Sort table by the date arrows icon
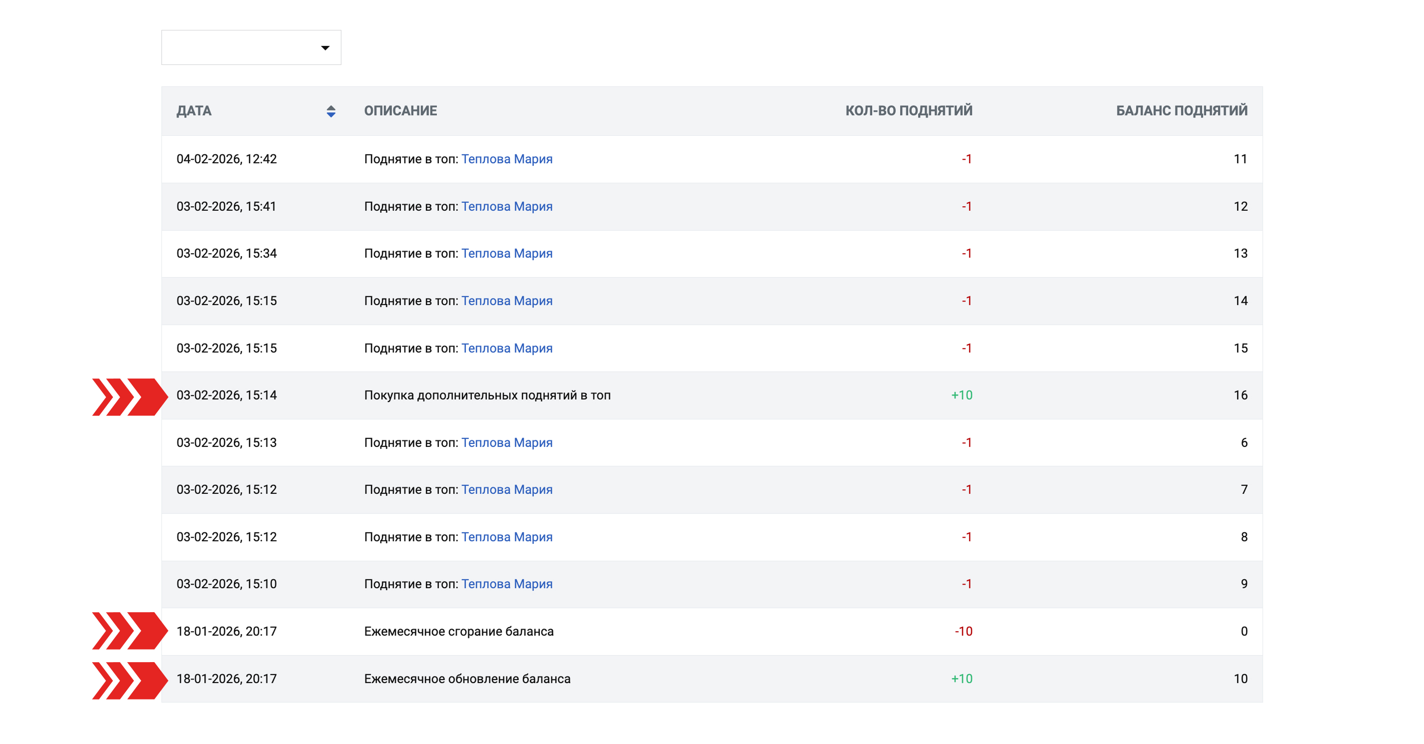 point(330,111)
